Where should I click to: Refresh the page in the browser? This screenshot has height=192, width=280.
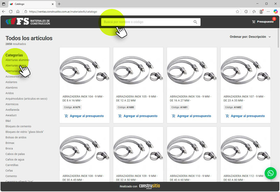pyautogui.click(x=11, y=12)
